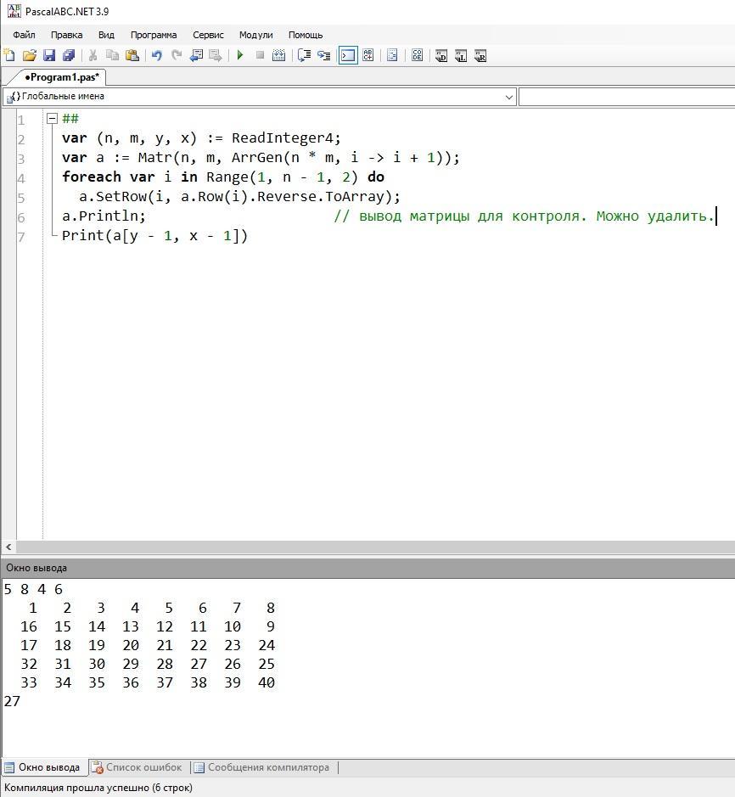Open the Программа menu
735x797 pixels.
click(x=154, y=35)
